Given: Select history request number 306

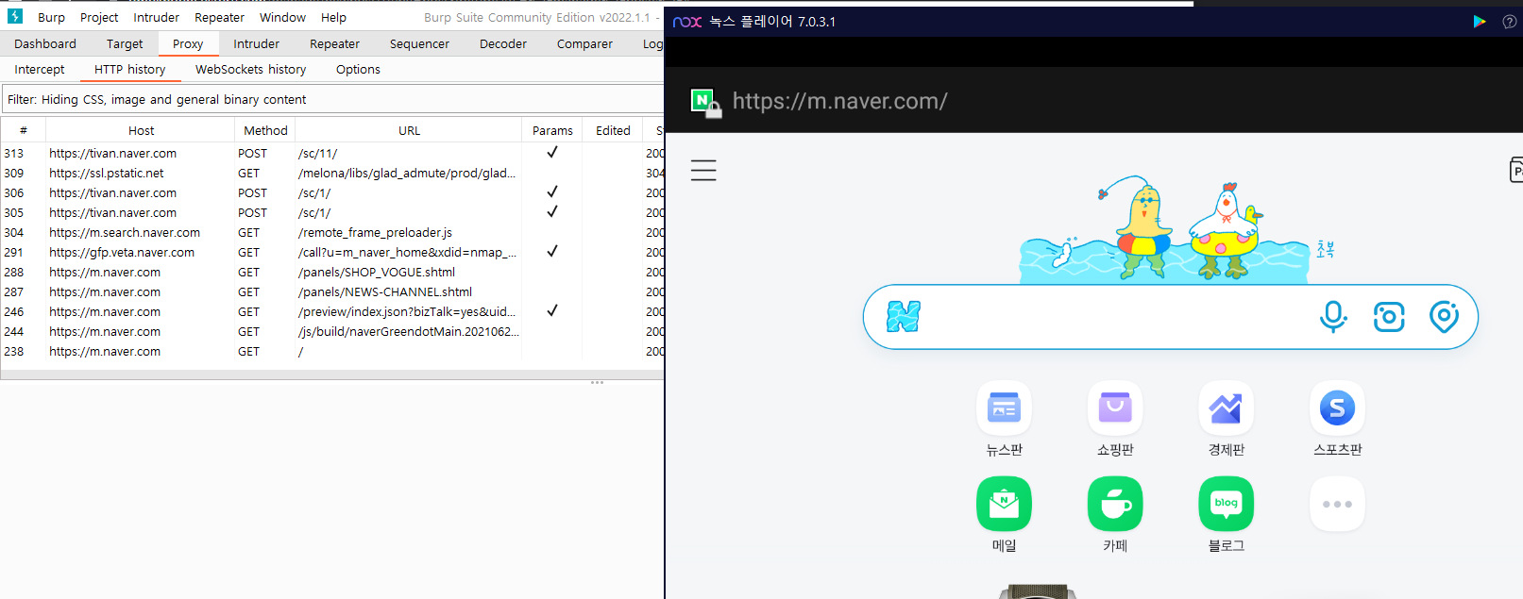Looking at the screenshot, I should pyautogui.click(x=332, y=192).
